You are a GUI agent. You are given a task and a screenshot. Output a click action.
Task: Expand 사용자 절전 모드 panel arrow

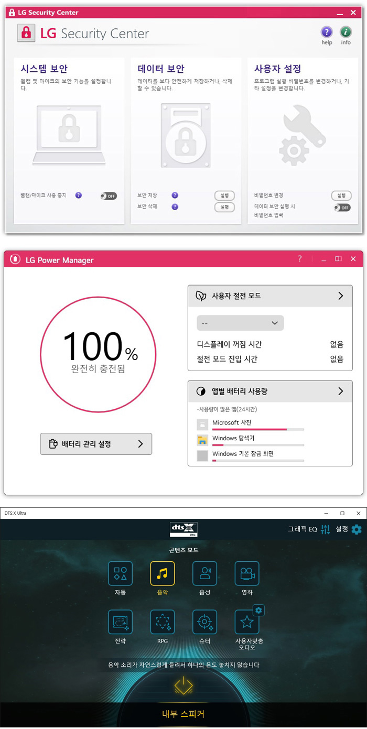pyautogui.click(x=341, y=296)
